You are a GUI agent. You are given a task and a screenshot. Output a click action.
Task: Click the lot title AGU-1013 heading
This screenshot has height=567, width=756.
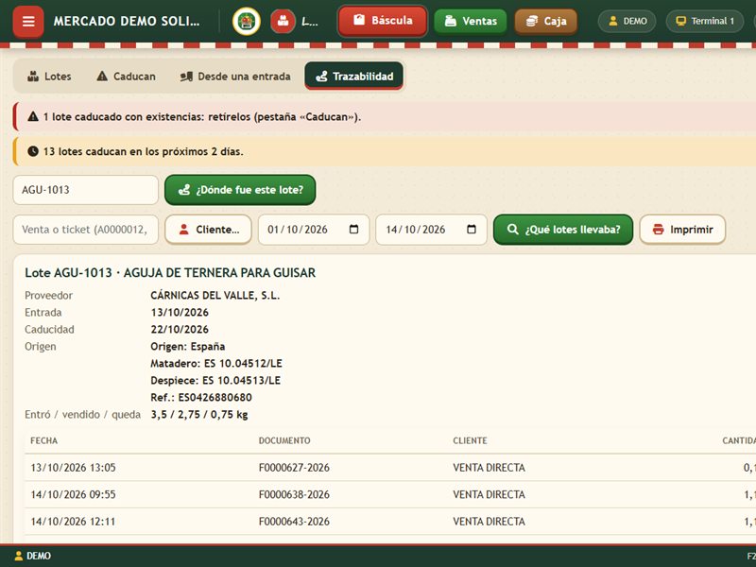tap(170, 273)
